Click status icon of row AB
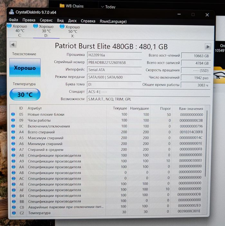This screenshot has width=225, height=226. click(14, 172)
